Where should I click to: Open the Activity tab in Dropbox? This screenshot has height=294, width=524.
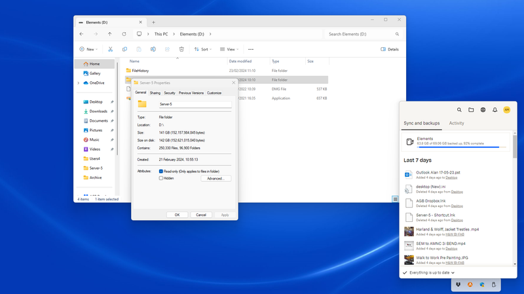click(x=457, y=123)
